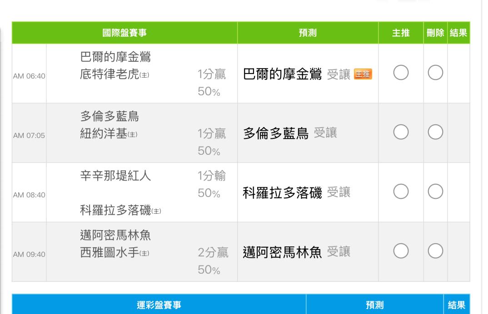
Task: Click the 國際盤賽事 table header
Action: coord(124,33)
